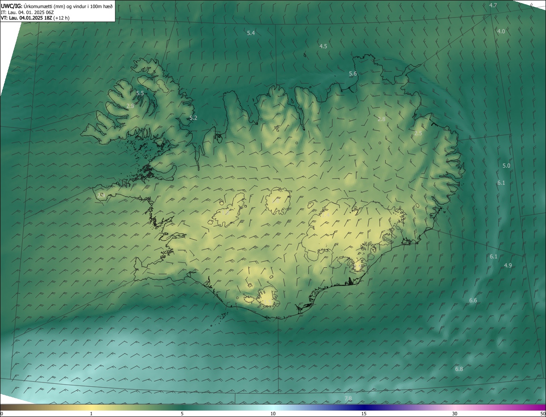The image size is (546, 417).
Task: Click the 7.8 value label near bottom
Action: 348,398
